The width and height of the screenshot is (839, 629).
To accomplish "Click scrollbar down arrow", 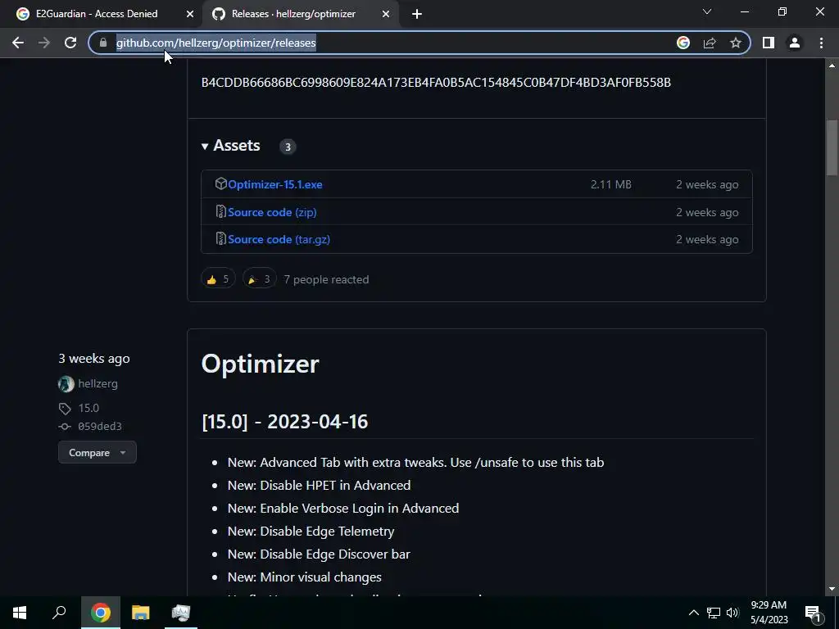I will coord(832,589).
